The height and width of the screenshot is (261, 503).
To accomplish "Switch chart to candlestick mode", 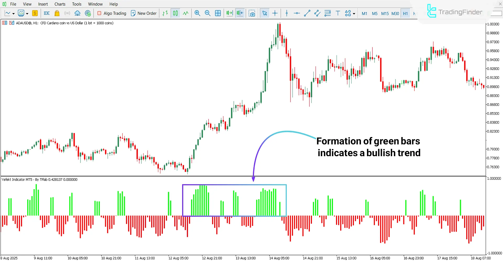I will (x=175, y=13).
